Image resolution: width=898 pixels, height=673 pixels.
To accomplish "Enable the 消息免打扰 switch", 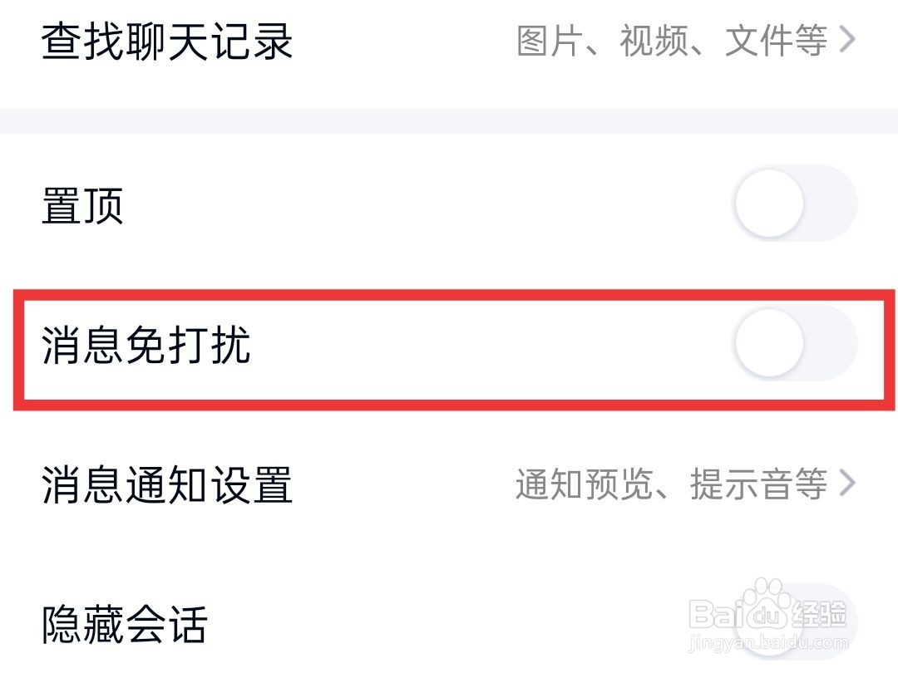I will pyautogui.click(x=794, y=344).
